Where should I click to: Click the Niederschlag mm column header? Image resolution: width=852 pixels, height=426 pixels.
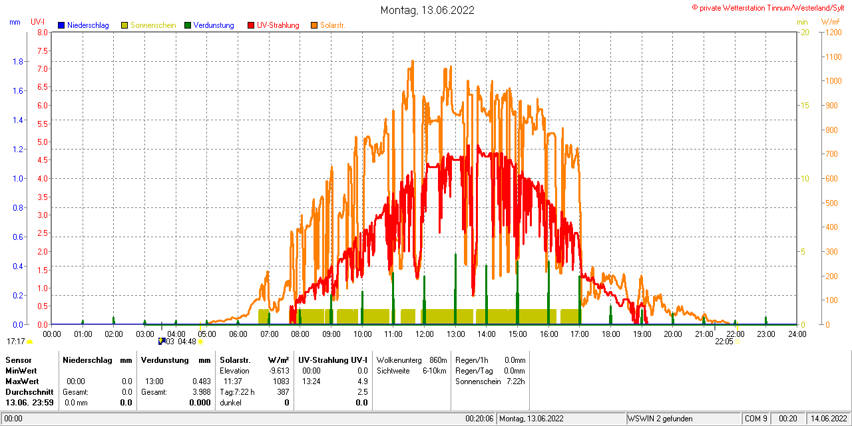click(x=97, y=360)
